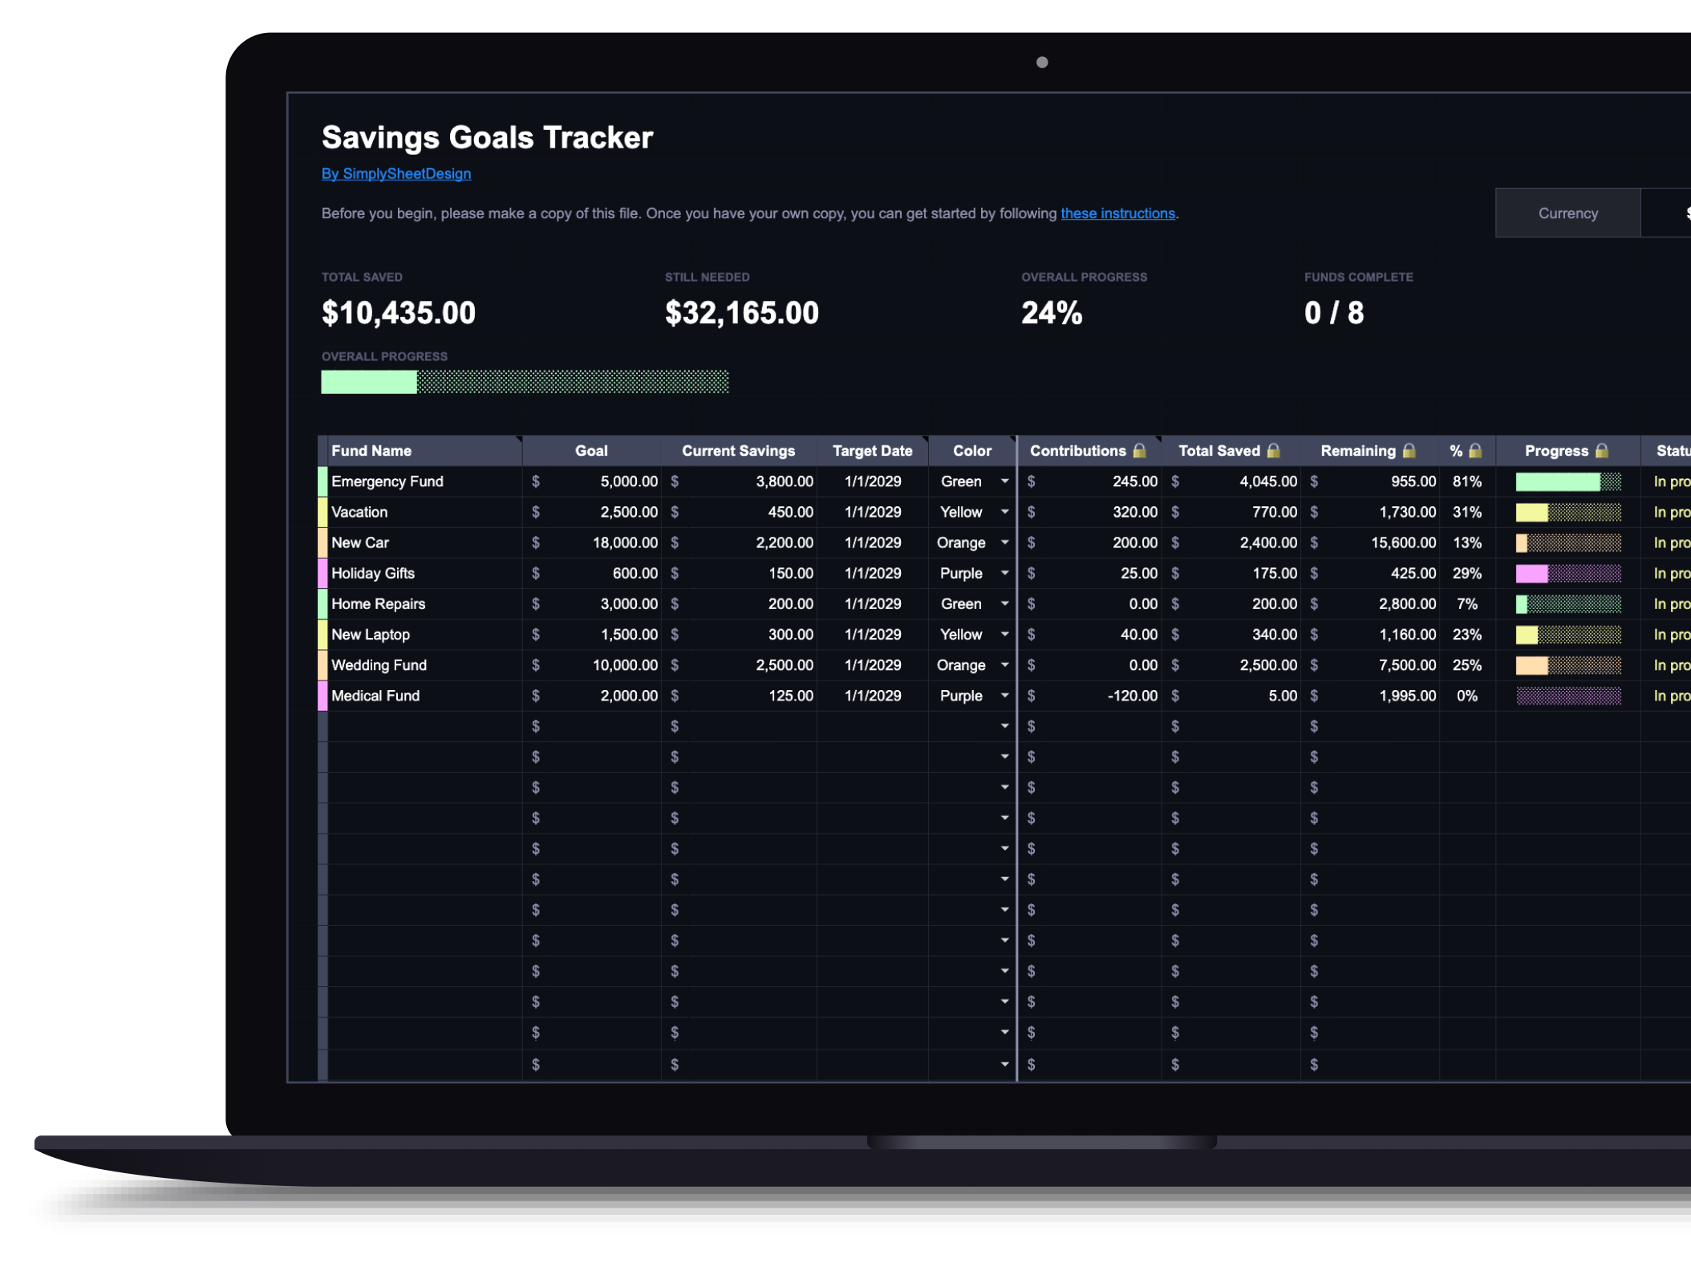Open Color dropdown for New Laptop row

click(x=1004, y=634)
